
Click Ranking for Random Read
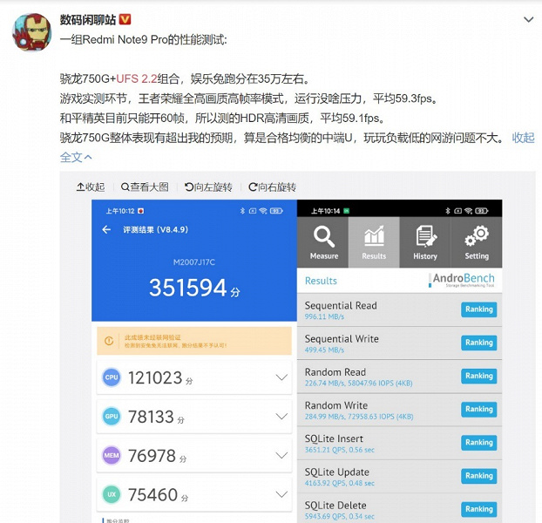[478, 376]
